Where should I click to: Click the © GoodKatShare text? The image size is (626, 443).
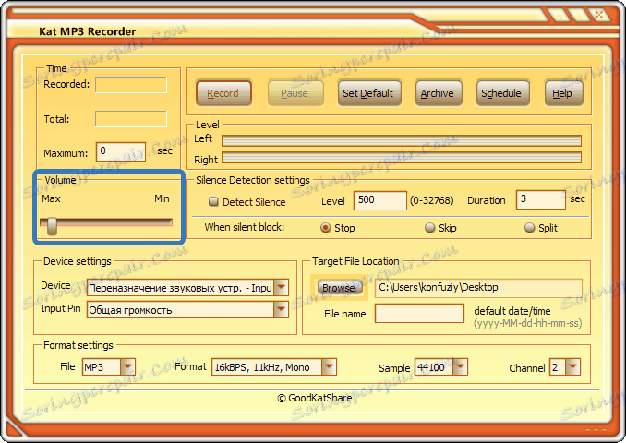(315, 398)
